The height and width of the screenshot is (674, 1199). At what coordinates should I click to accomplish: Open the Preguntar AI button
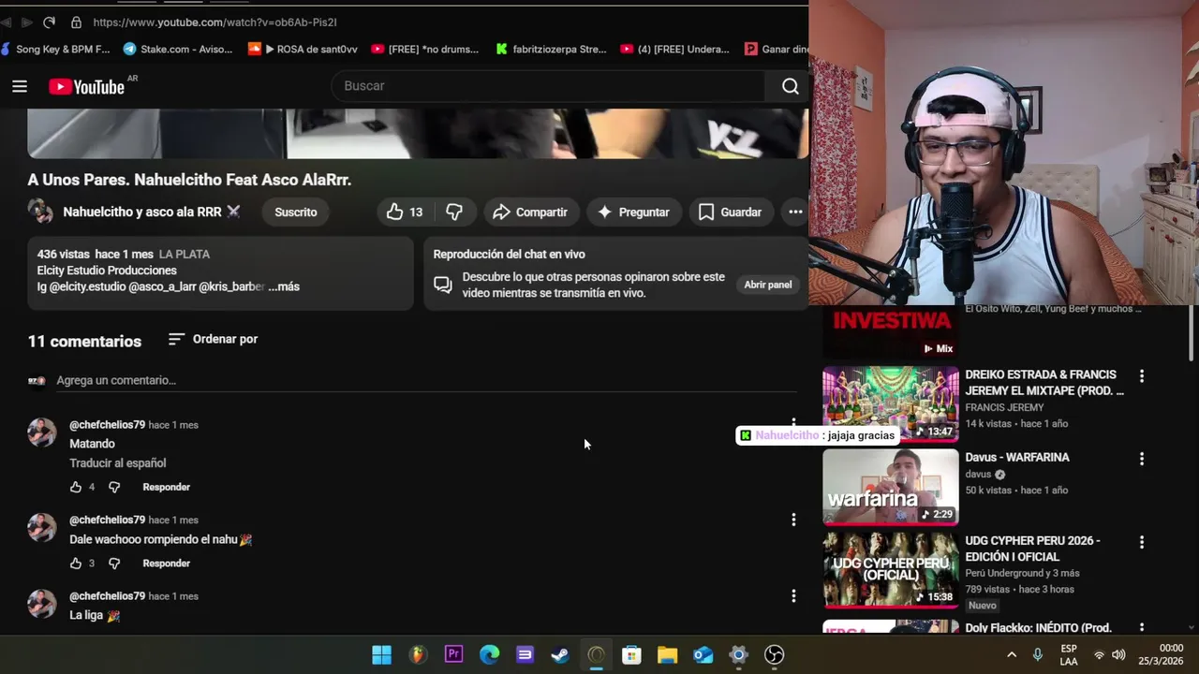(x=634, y=212)
